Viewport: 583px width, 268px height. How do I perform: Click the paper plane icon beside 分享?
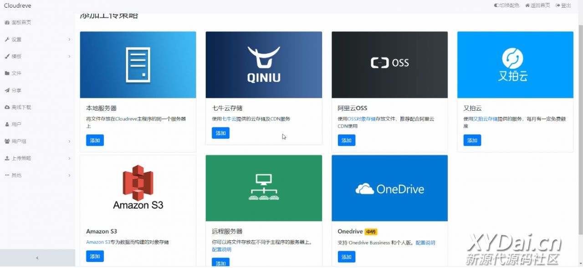tap(7, 90)
